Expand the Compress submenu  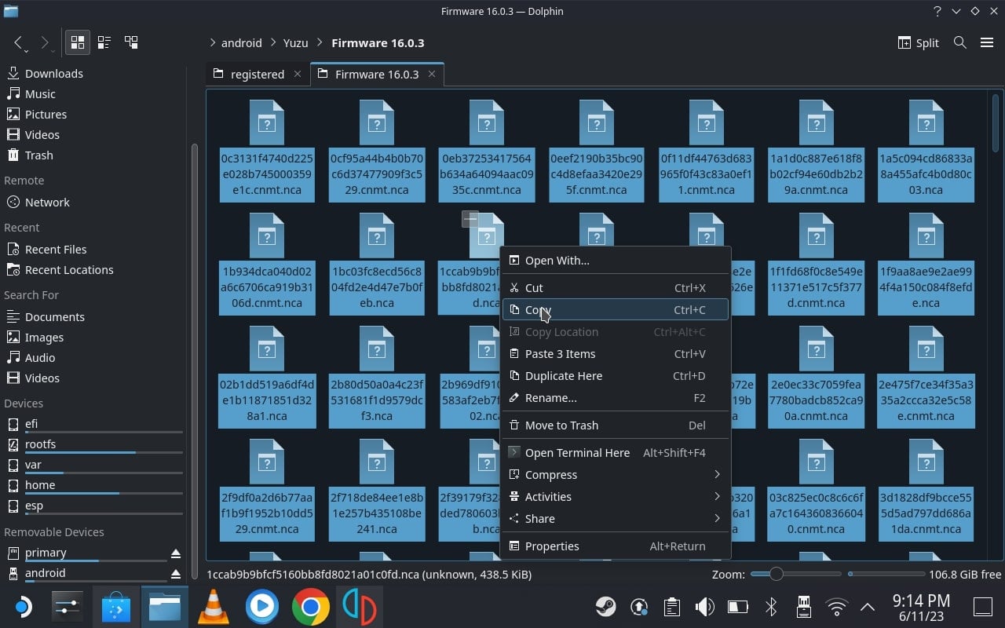[616, 474]
